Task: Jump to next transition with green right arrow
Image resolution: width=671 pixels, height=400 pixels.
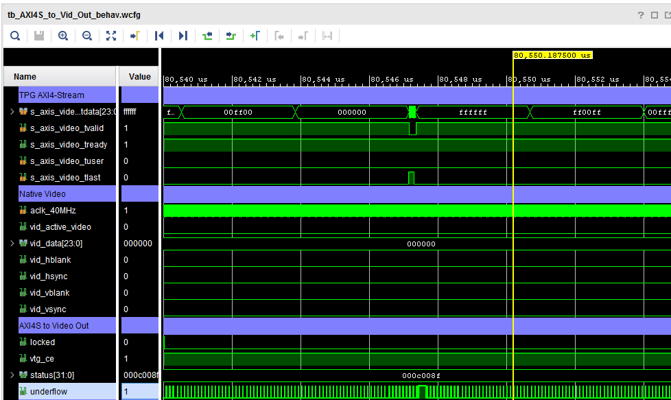Action: click(231, 35)
